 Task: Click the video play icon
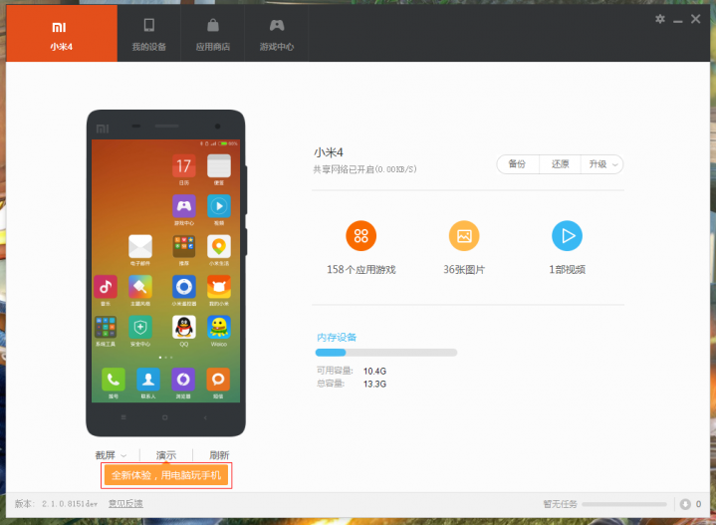567,236
